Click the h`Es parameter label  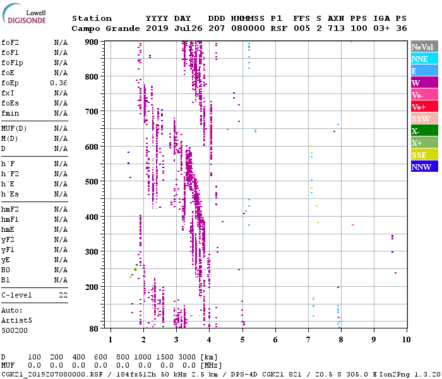tap(10, 195)
